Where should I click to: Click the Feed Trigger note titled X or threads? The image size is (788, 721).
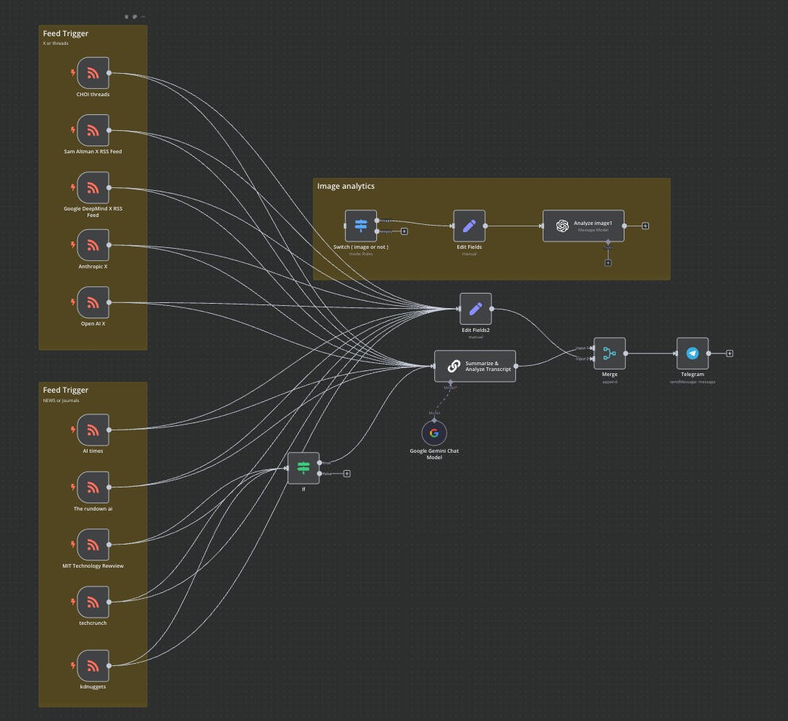point(65,34)
